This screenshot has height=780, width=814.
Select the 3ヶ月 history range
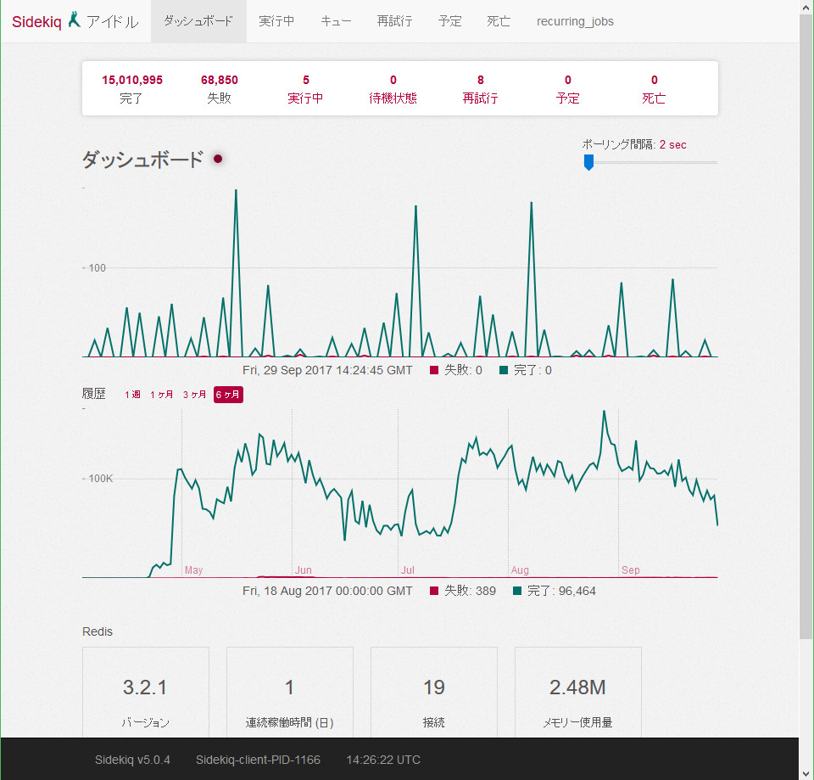pyautogui.click(x=194, y=395)
